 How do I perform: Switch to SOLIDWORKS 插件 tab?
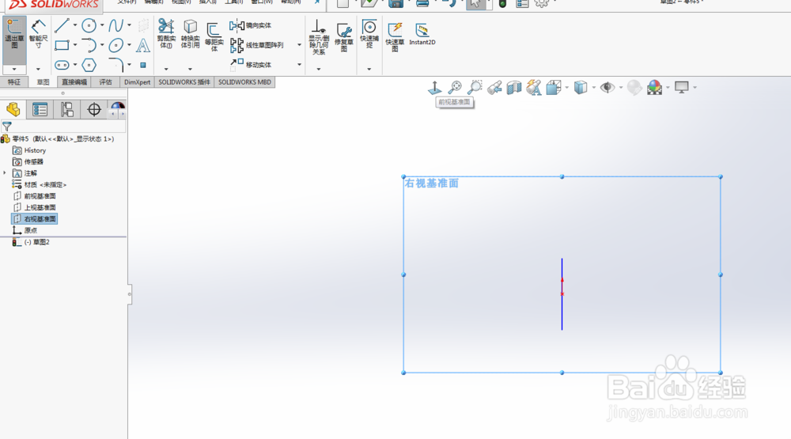tap(184, 82)
